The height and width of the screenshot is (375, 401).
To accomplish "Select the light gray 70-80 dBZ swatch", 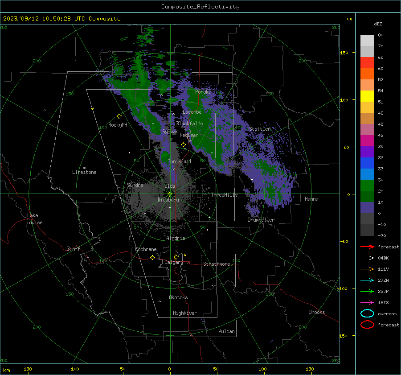I will coord(367,41).
